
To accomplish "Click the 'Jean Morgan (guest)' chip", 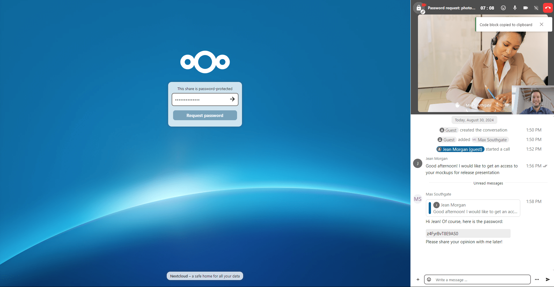I will click(460, 149).
